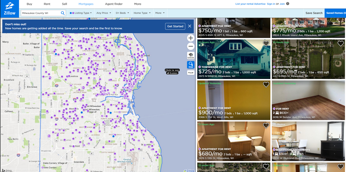Click the Milwaukee County WI search field
This screenshot has height=172, width=346.
coord(41,13)
